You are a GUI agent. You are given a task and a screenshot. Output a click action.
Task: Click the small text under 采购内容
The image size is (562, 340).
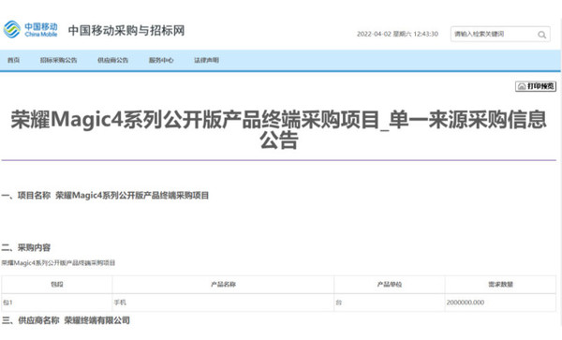pos(58,263)
